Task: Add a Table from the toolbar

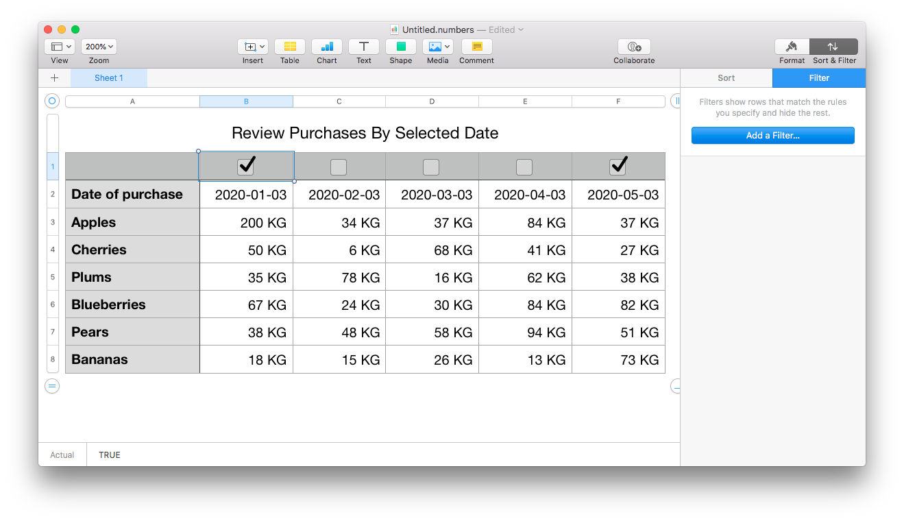Action: point(290,47)
